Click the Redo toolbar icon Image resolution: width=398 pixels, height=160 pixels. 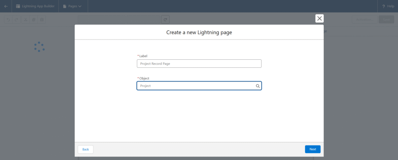point(16,20)
